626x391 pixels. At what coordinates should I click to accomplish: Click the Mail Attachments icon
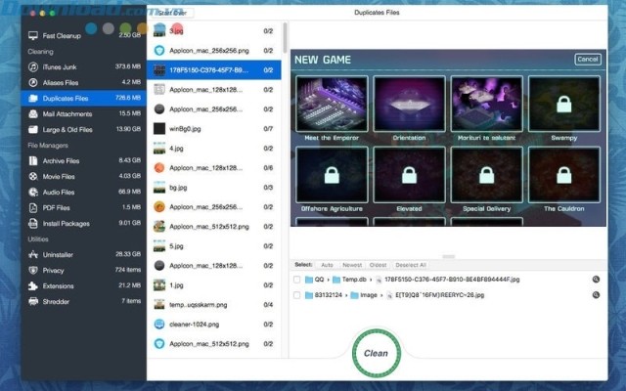(33, 114)
